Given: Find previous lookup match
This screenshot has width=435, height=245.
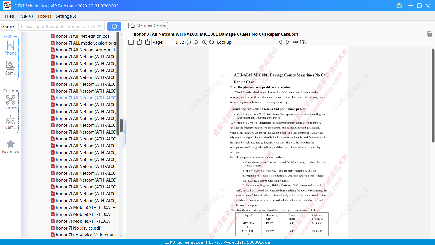Looking at the screenshot, I should pos(280,42).
